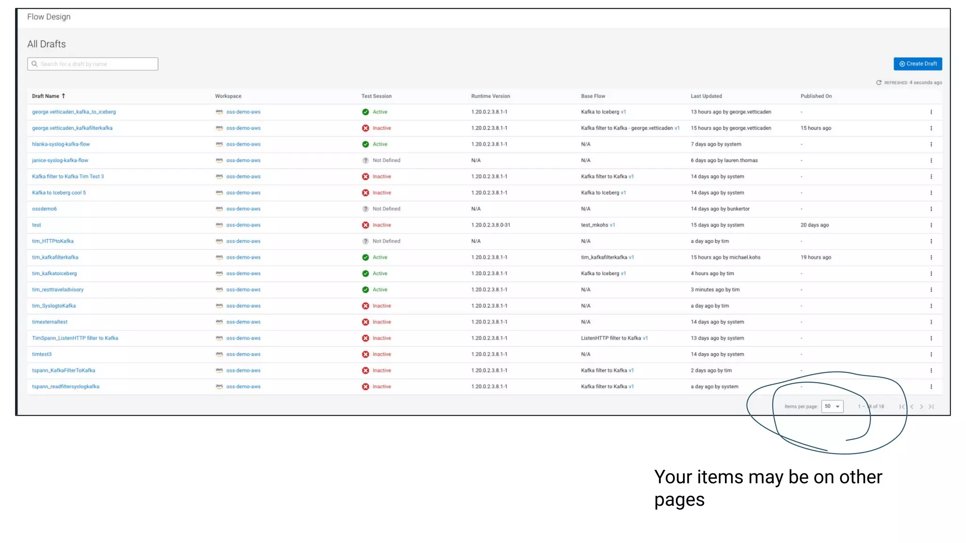Open the tim_kafkatoiceberg draft link
The height and width of the screenshot is (543, 966).
(x=54, y=273)
